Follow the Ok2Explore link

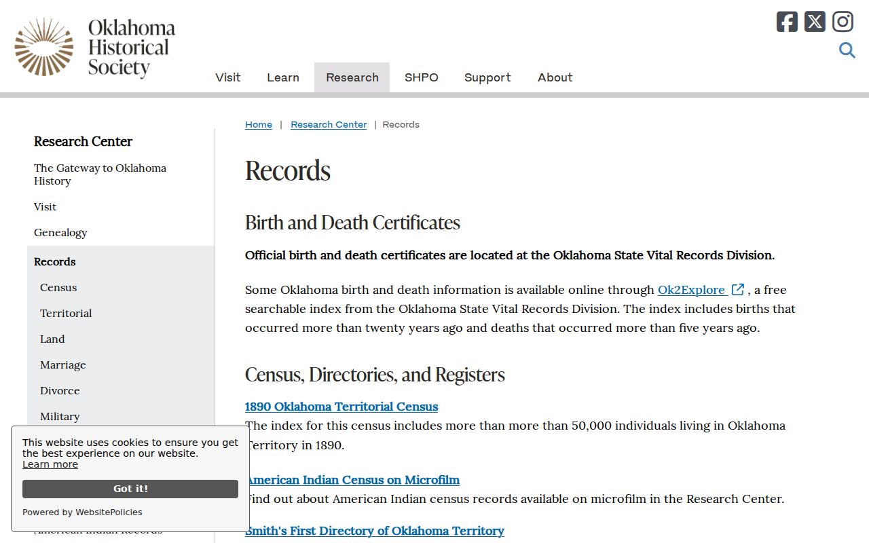692,290
